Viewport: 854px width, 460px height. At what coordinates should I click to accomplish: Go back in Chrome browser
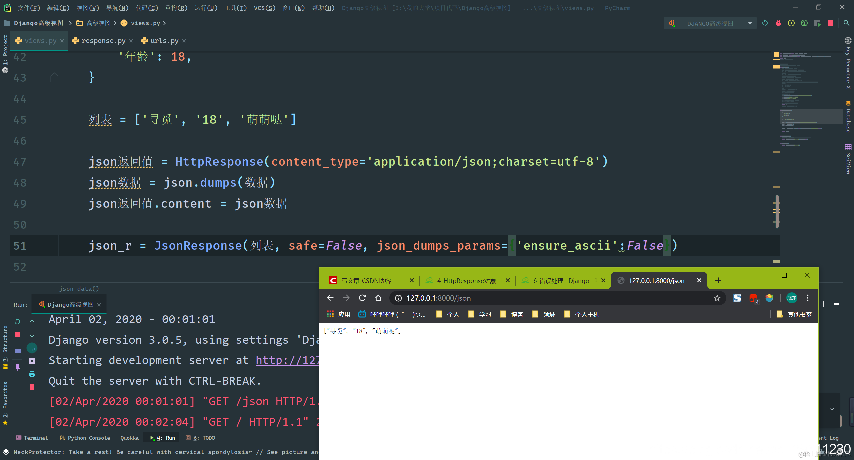tap(330, 298)
